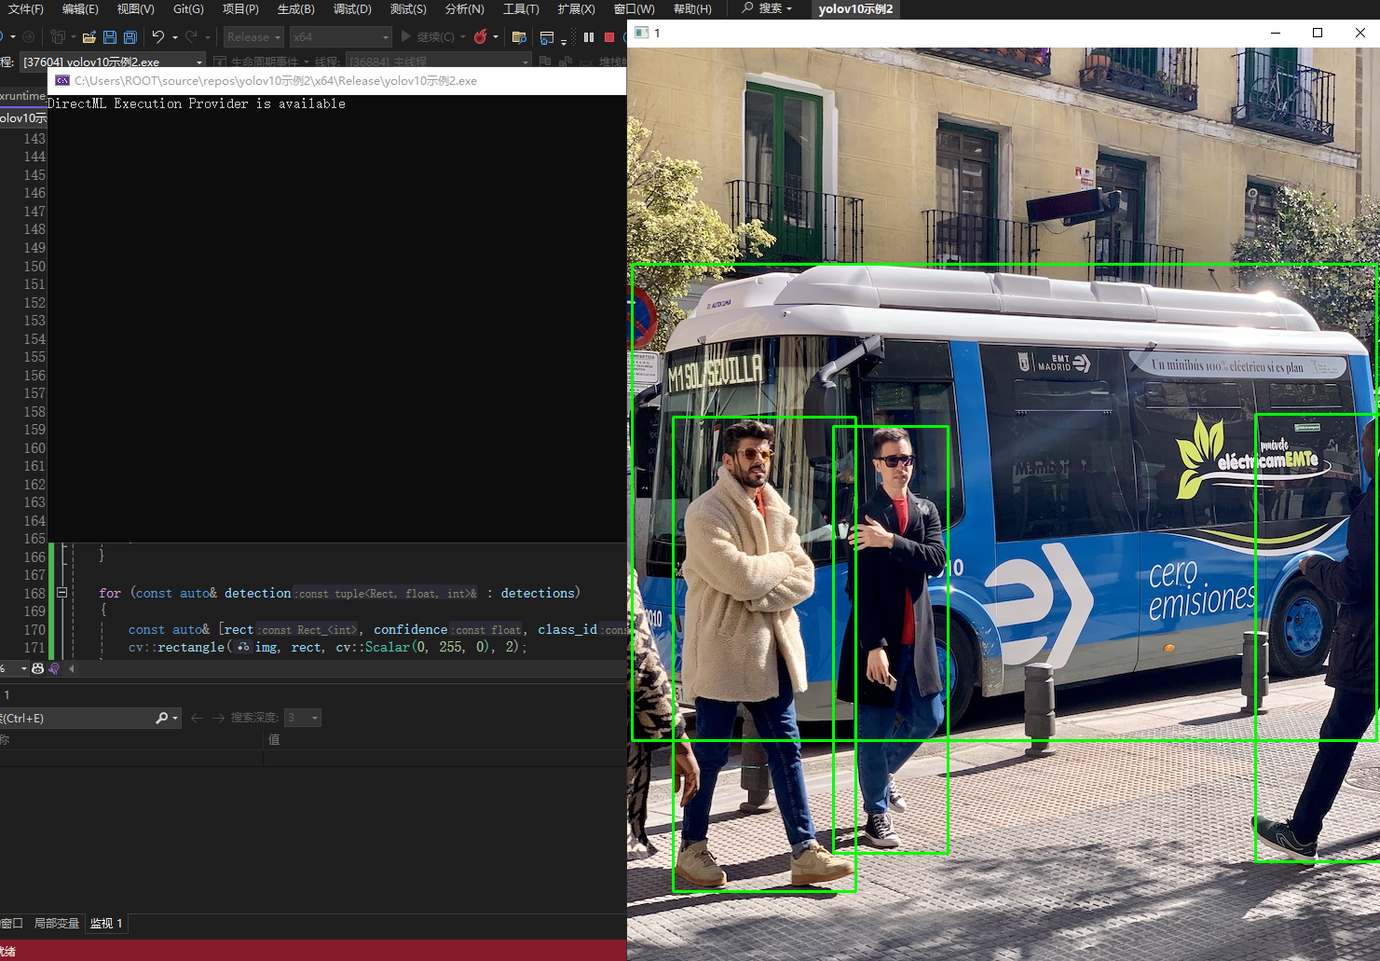Pause debugging with the Break All icon
Image resolution: width=1380 pixels, height=961 pixels.
(589, 37)
